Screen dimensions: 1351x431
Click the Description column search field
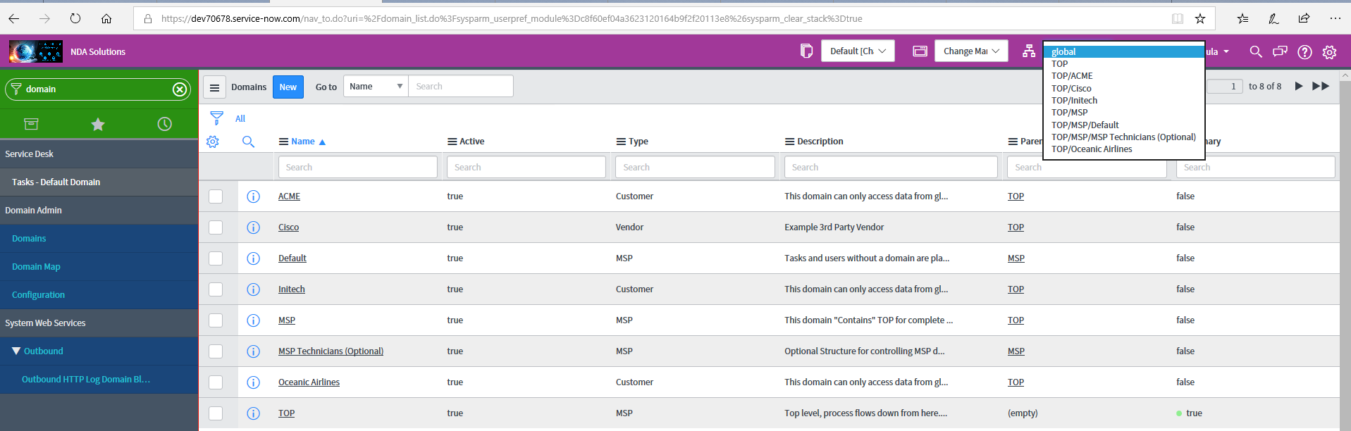pos(890,167)
